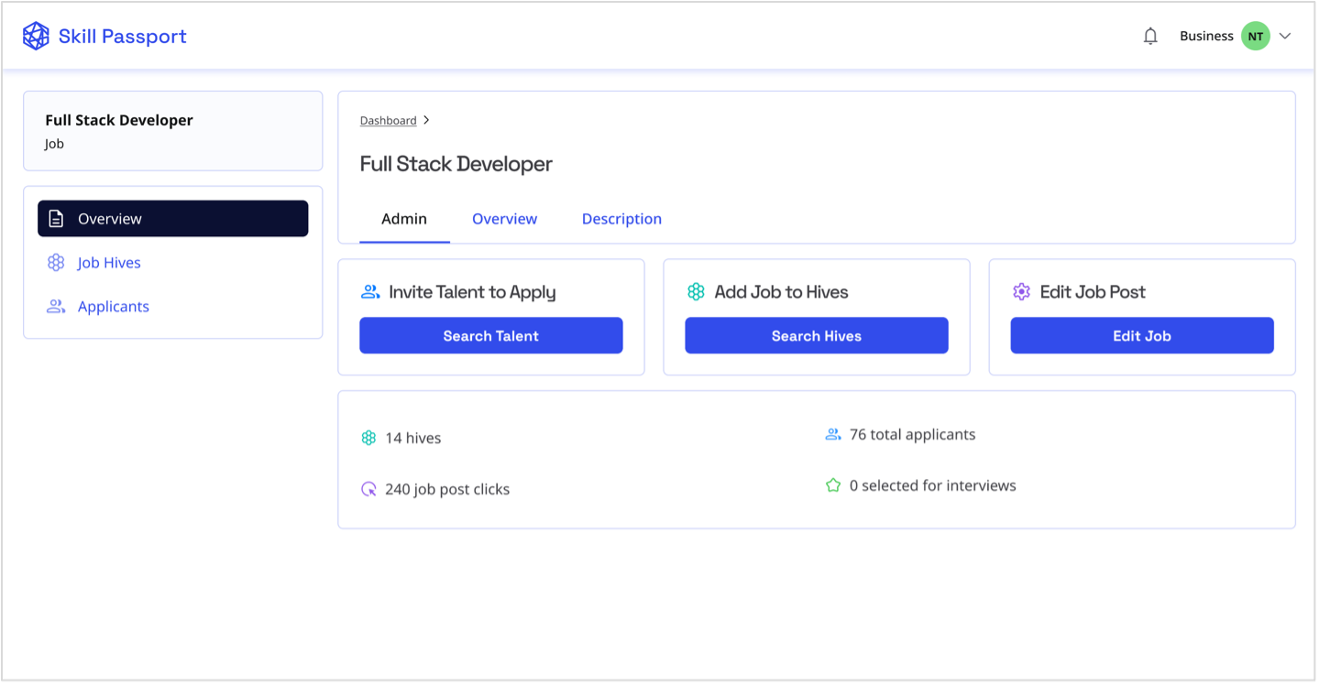Click the breadcrumb chevron after Dashboard

point(426,120)
